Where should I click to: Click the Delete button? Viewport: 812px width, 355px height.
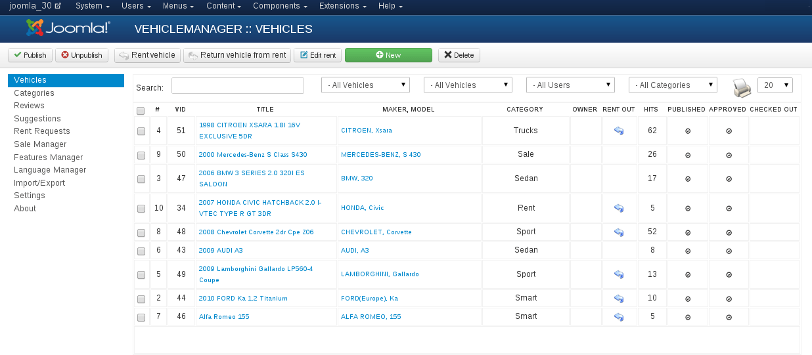pyautogui.click(x=459, y=55)
